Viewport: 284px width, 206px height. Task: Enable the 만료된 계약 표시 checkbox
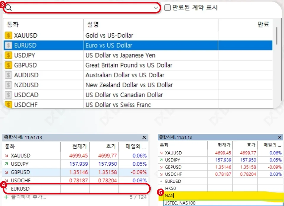click(167, 8)
